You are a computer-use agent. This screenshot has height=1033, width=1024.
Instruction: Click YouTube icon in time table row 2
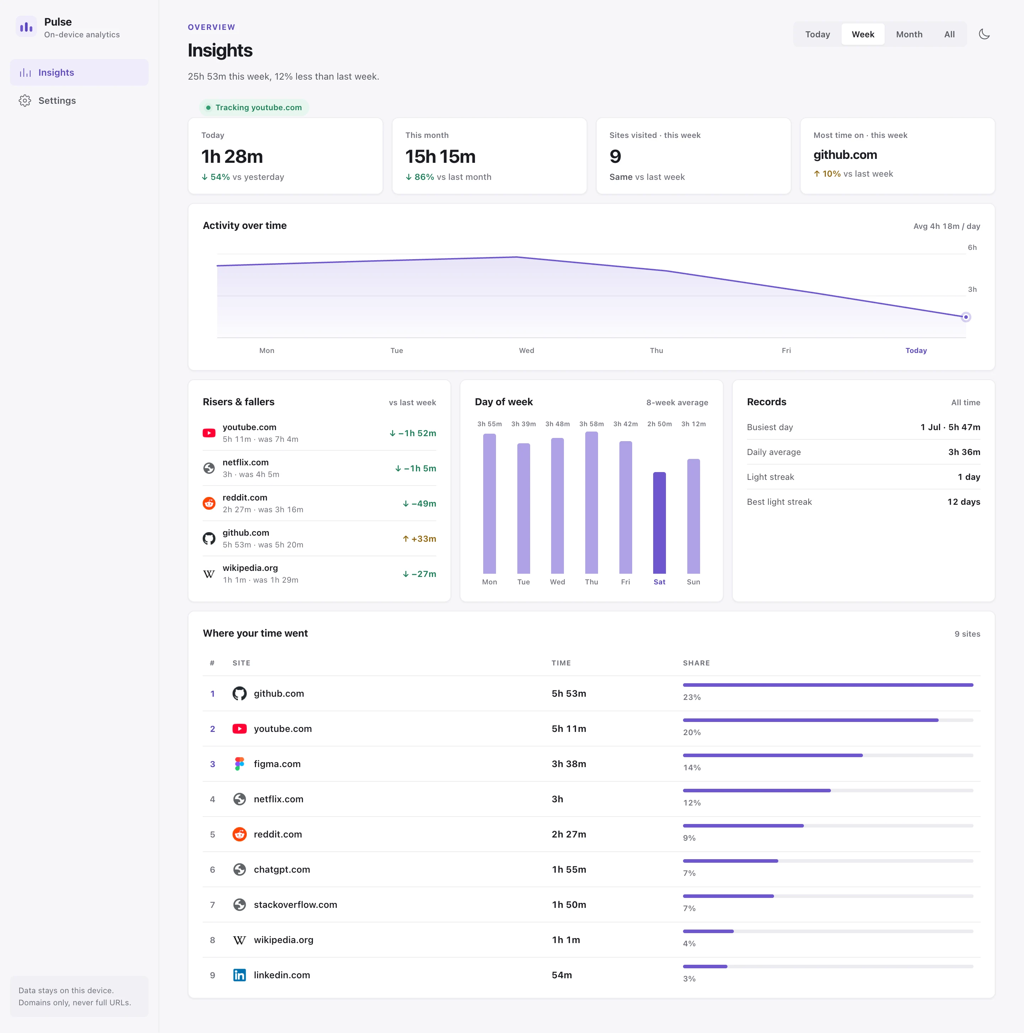(x=240, y=729)
